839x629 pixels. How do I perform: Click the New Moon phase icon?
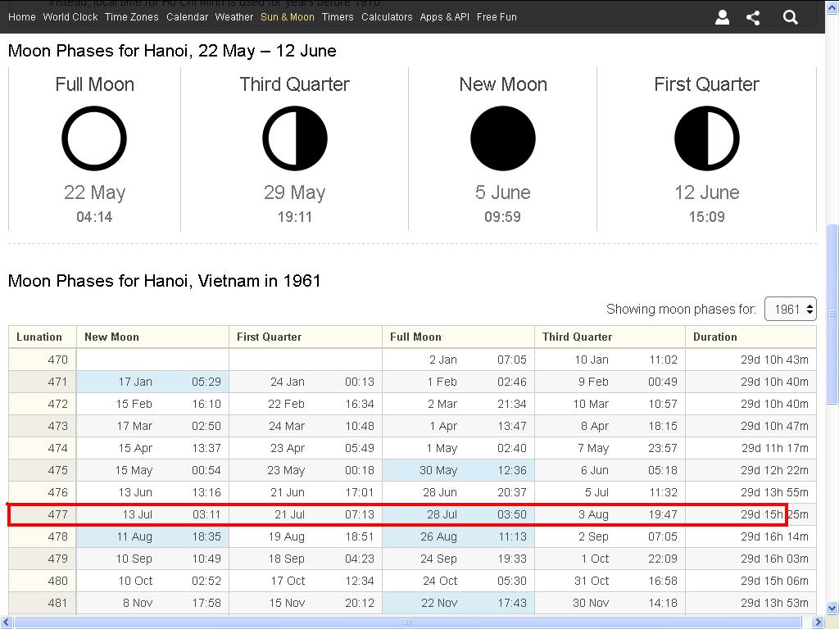503,139
